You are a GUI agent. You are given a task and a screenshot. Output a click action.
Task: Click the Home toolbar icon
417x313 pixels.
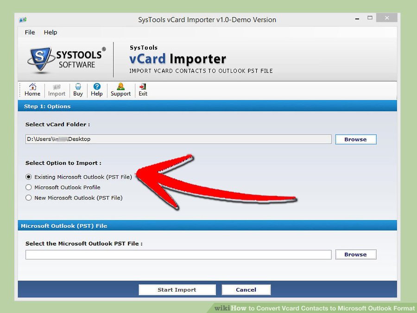pyautogui.click(x=32, y=87)
